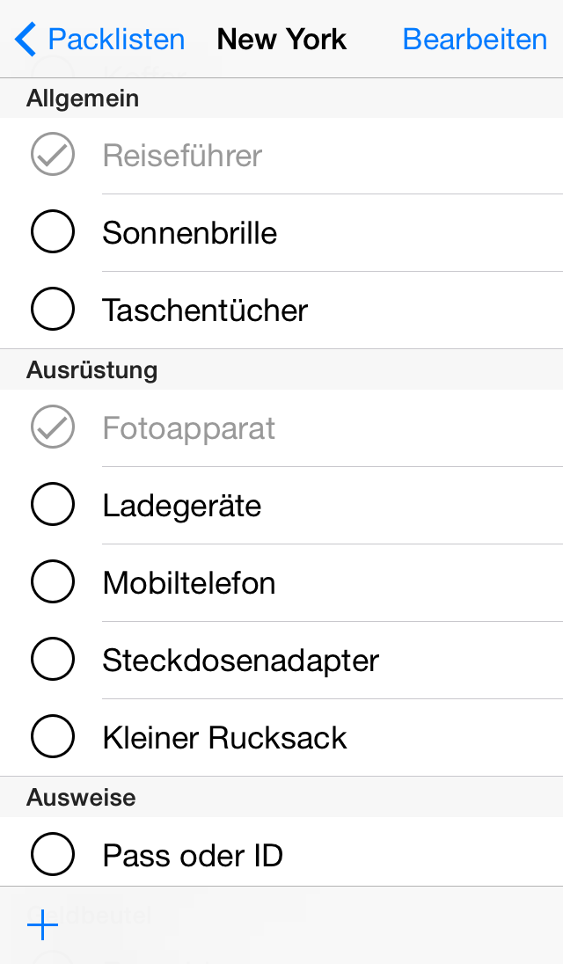Viewport: 563px width, 964px height.
Task: Check off Sonnenbrille circle
Action: point(53,233)
